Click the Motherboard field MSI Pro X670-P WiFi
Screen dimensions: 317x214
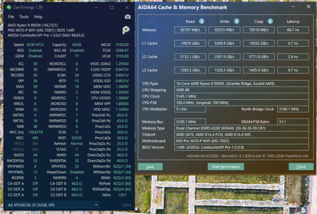click(x=241, y=141)
